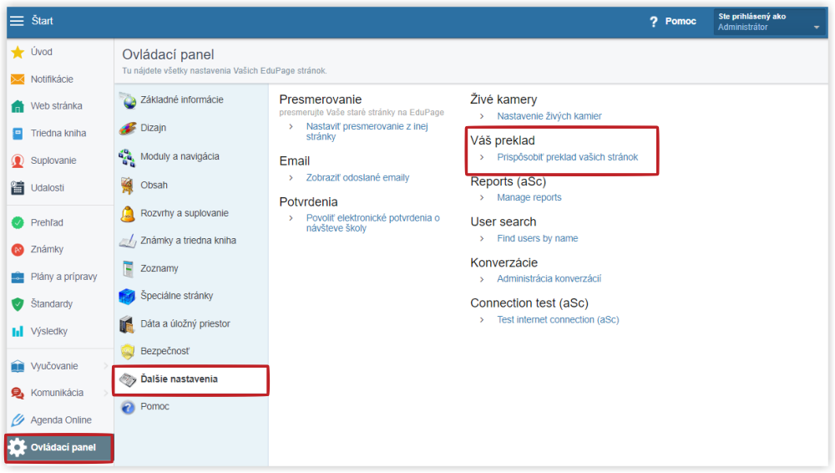The image size is (835, 473).
Task: Click Prispôsobiť preklad vašich stránok link
Action: point(567,157)
